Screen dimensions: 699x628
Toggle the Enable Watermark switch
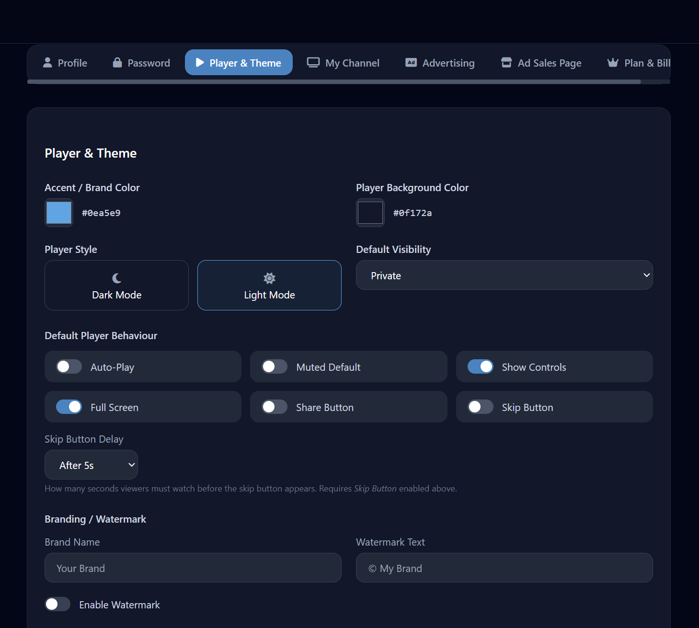[x=57, y=605]
